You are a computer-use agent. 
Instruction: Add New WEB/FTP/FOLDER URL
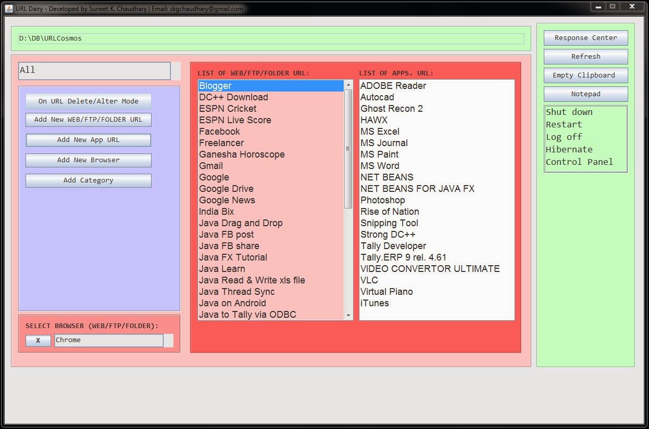[x=89, y=120]
